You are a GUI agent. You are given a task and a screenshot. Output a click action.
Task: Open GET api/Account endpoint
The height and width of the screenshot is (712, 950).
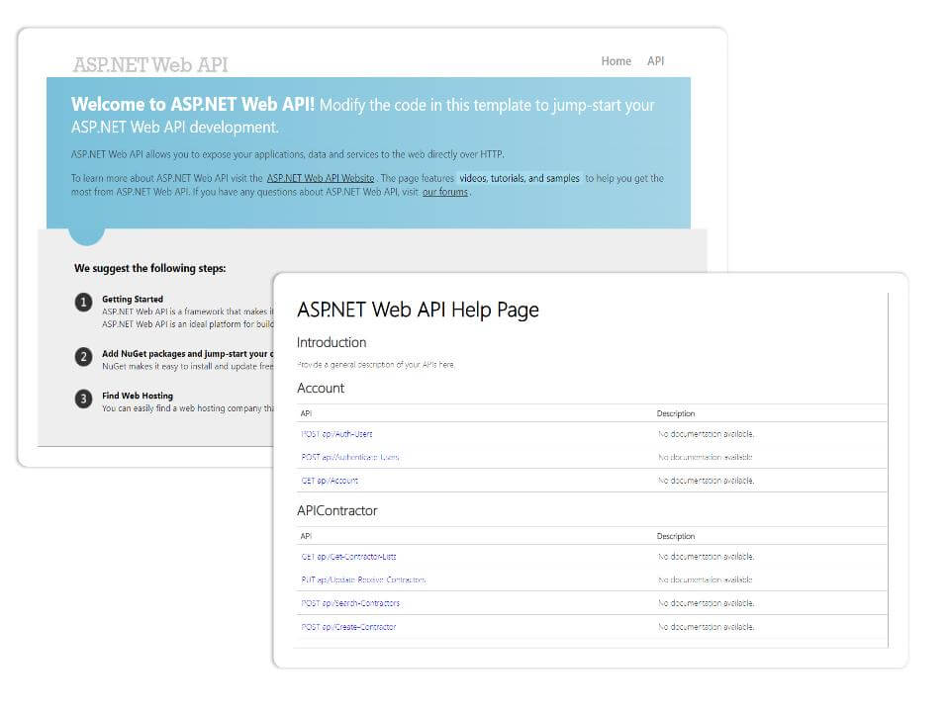pos(330,481)
